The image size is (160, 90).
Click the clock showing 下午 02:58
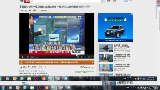150,79
